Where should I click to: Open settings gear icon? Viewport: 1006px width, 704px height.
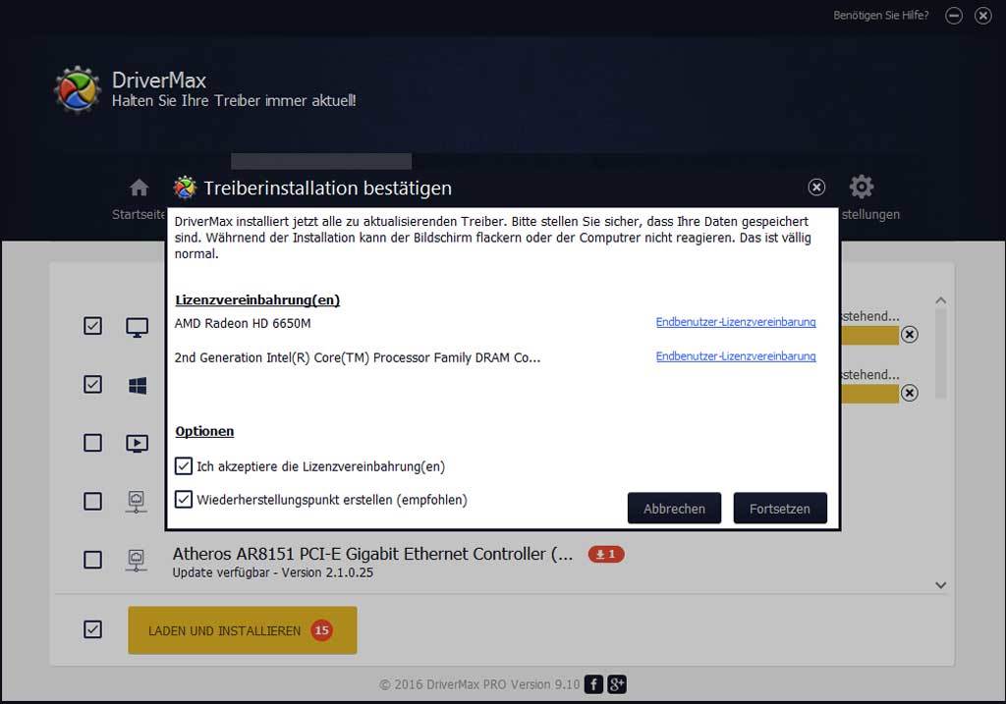(x=861, y=187)
